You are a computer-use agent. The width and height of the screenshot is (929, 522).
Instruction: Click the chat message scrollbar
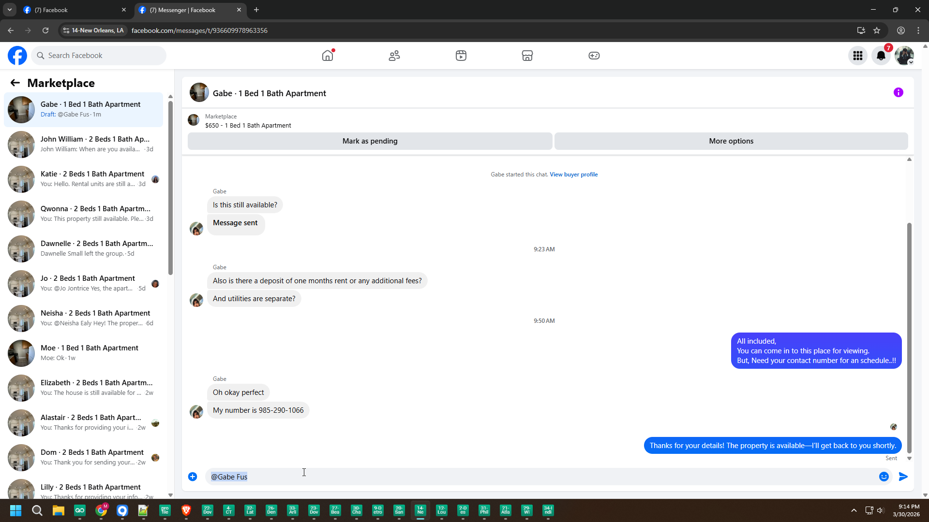(x=909, y=338)
